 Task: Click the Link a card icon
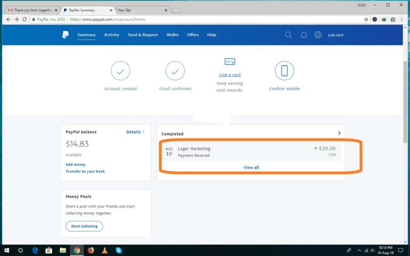click(230, 61)
